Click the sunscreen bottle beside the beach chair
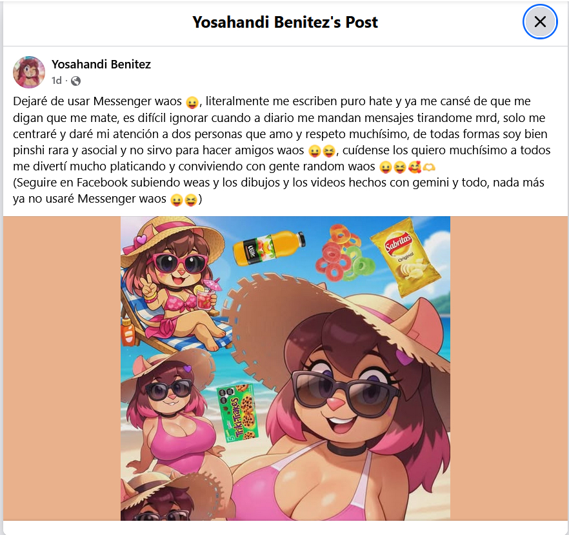Image resolution: width=569 pixels, height=535 pixels. point(127,332)
